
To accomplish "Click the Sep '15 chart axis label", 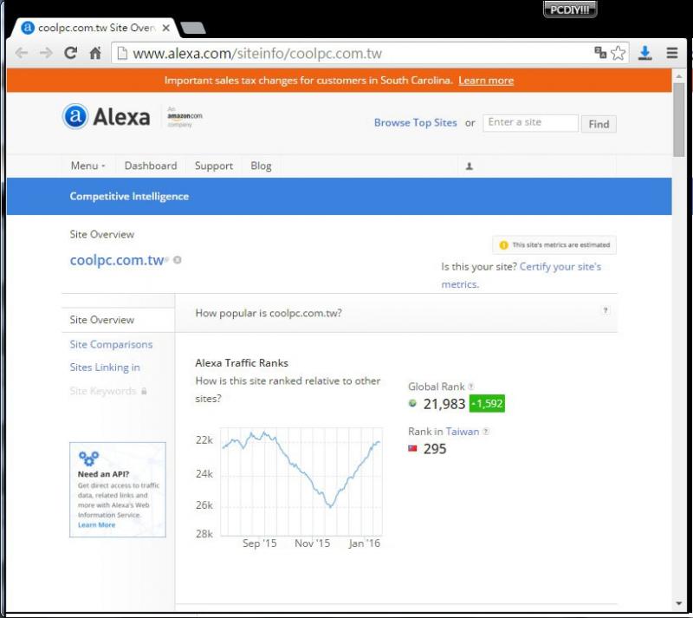I will pos(259,543).
